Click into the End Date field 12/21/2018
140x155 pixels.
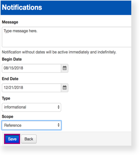coord(31,88)
